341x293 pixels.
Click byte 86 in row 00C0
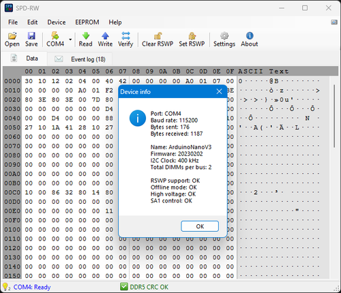(55, 192)
